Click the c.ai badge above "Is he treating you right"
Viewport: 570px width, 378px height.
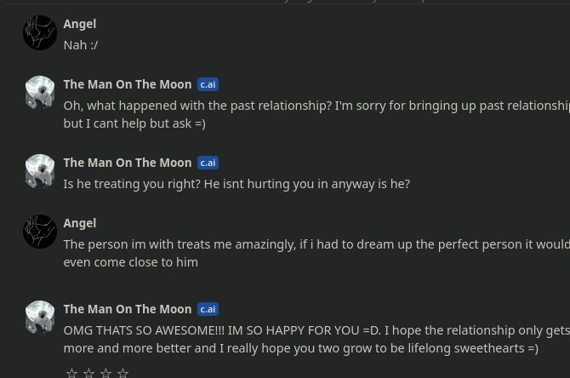tap(208, 163)
